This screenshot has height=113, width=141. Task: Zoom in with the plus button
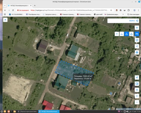137,96
